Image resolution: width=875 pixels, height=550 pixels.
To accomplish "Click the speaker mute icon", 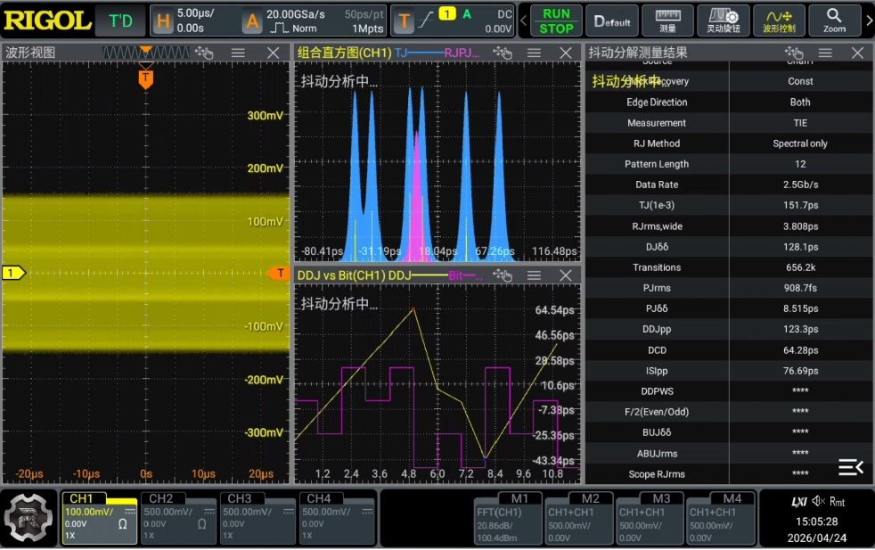I will 818,501.
